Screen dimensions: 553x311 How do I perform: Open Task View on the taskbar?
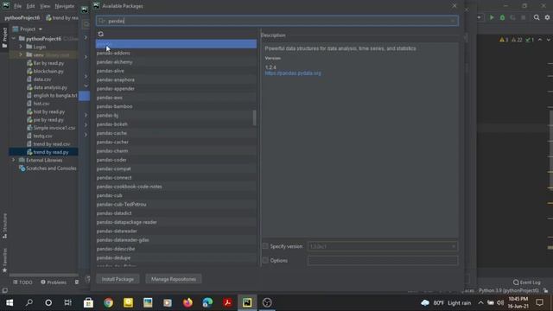coord(67,302)
